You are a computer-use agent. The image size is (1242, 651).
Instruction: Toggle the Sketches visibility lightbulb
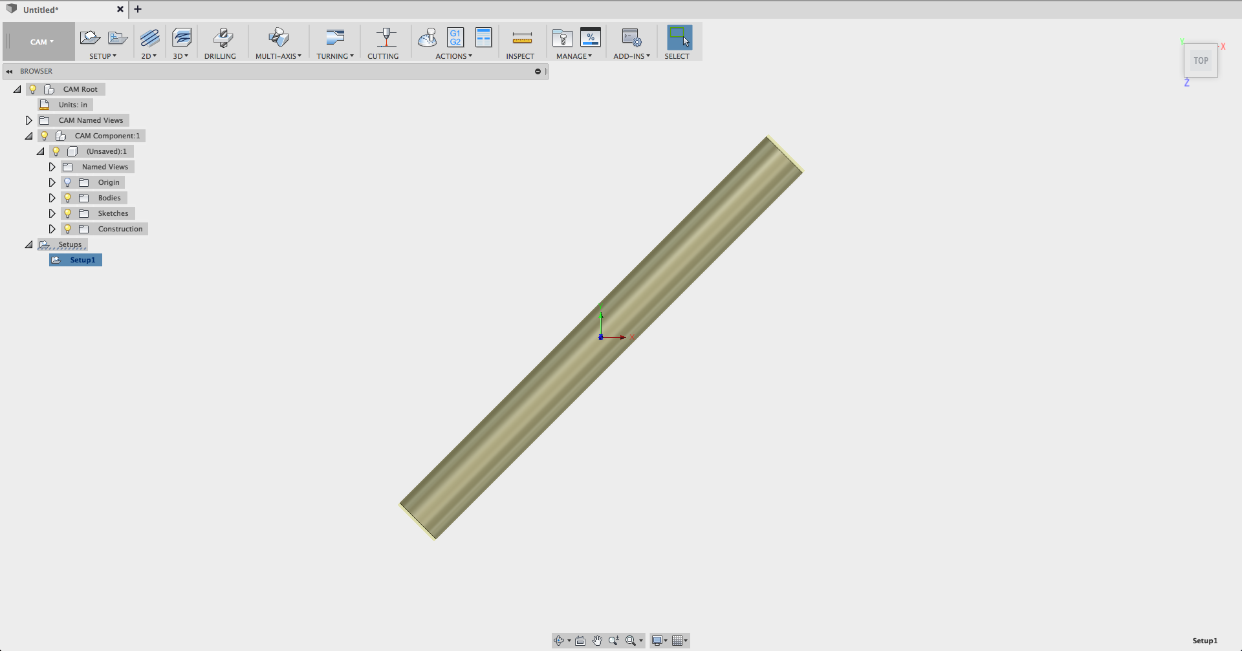coord(68,213)
